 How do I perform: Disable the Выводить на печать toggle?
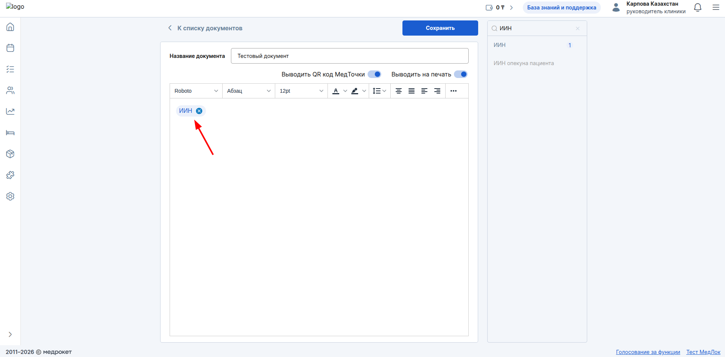[x=461, y=74]
